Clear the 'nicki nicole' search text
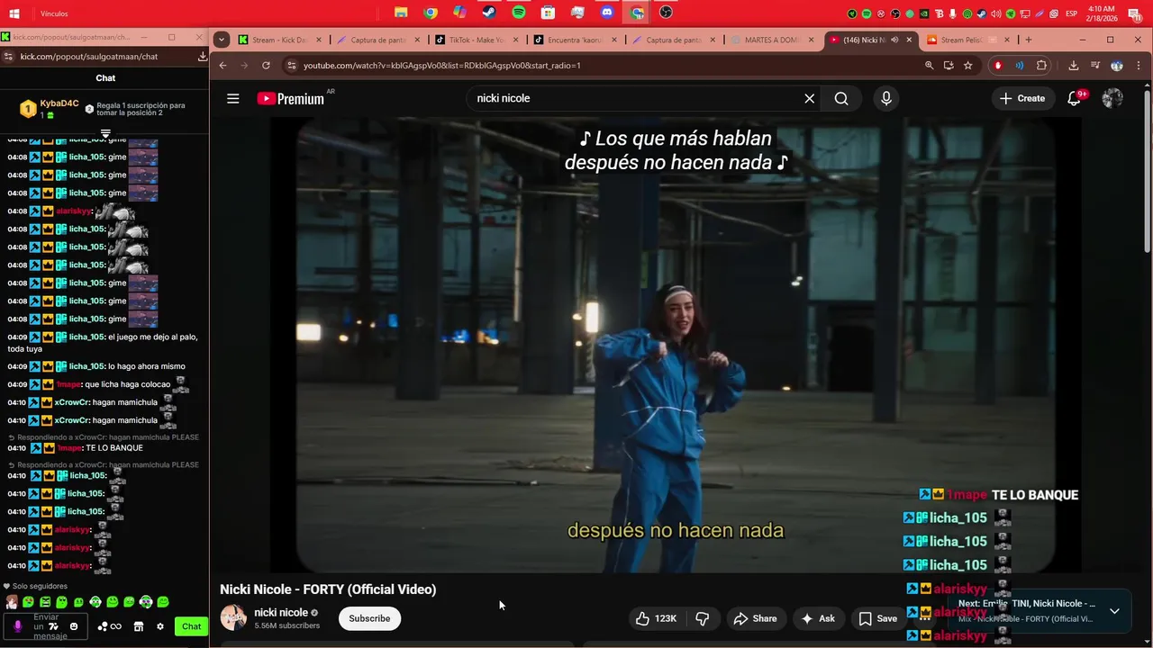This screenshot has height=648, width=1153. point(809,99)
